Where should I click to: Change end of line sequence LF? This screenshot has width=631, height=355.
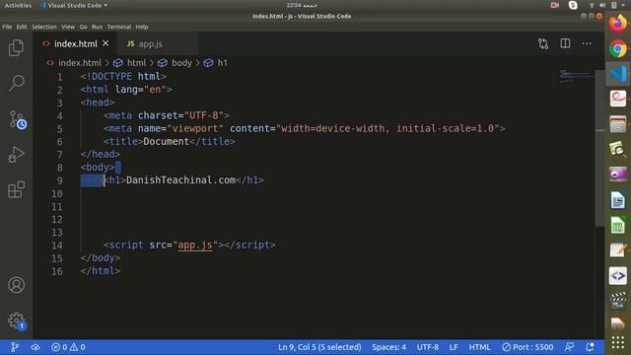pos(454,347)
